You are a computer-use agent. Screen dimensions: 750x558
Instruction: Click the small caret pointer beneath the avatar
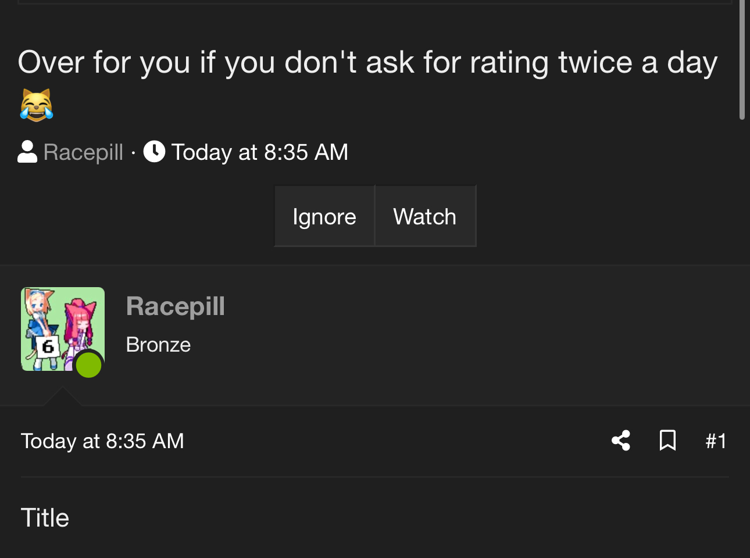click(62, 396)
